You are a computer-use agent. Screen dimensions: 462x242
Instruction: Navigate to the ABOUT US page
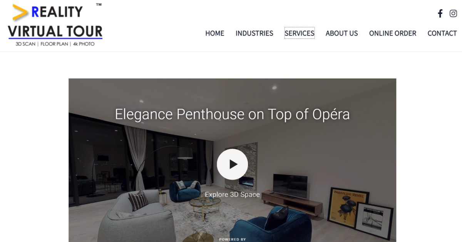(342, 33)
